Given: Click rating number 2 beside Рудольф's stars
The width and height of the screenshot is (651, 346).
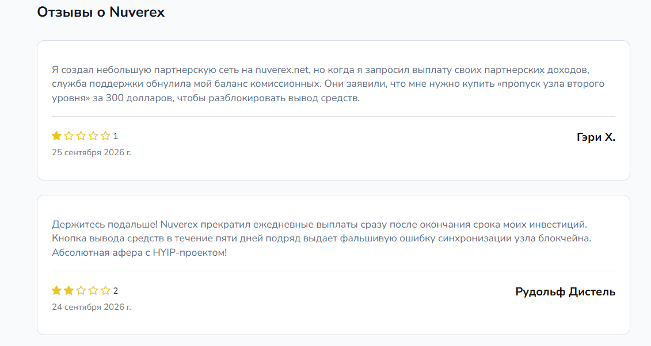Looking at the screenshot, I should [x=116, y=291].
